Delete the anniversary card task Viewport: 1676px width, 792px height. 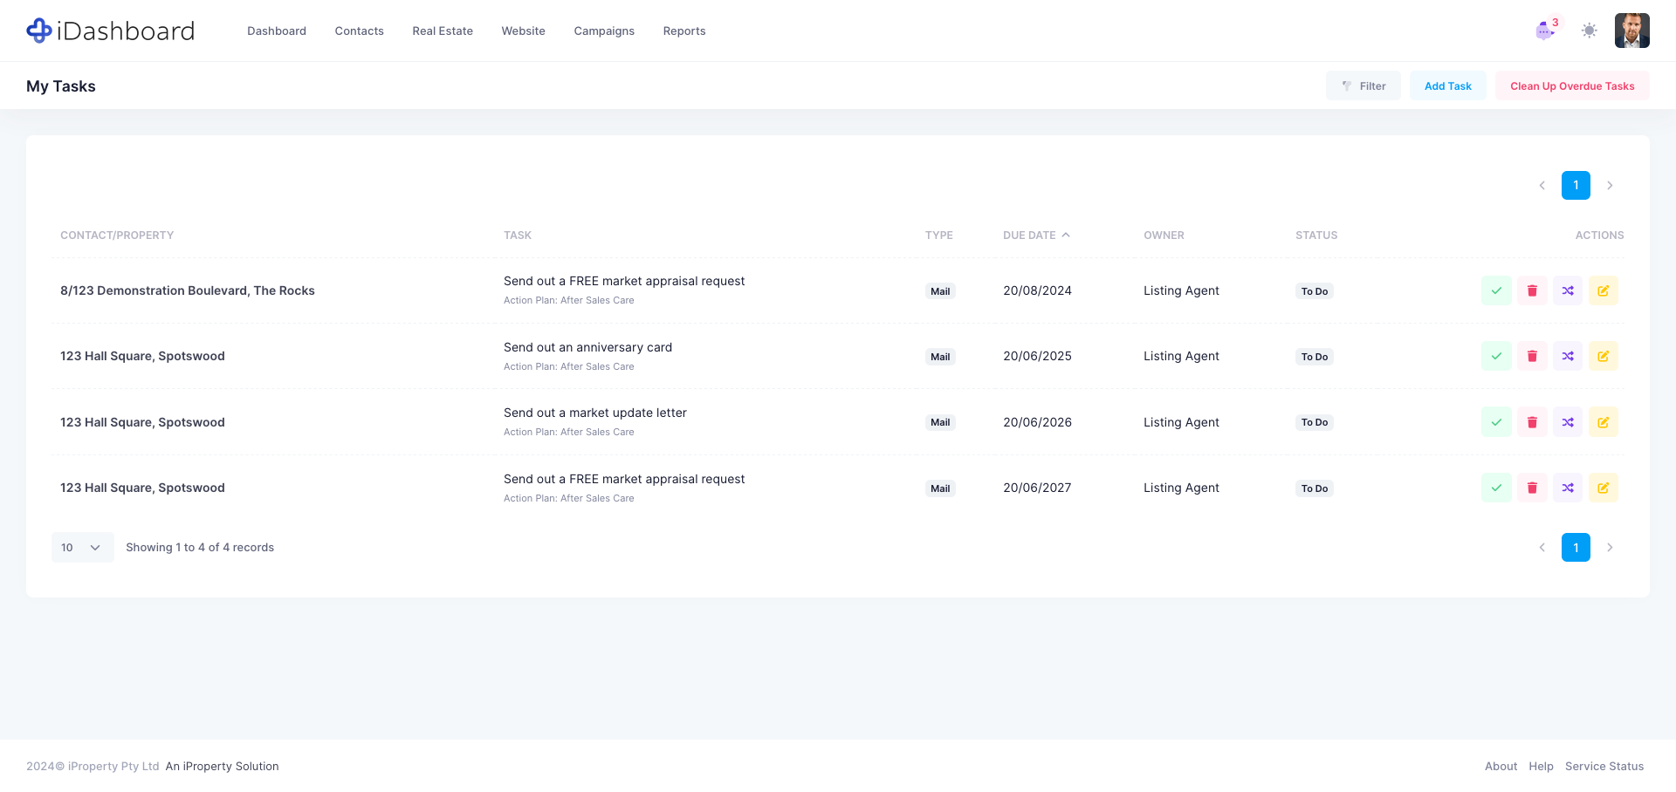click(x=1532, y=356)
